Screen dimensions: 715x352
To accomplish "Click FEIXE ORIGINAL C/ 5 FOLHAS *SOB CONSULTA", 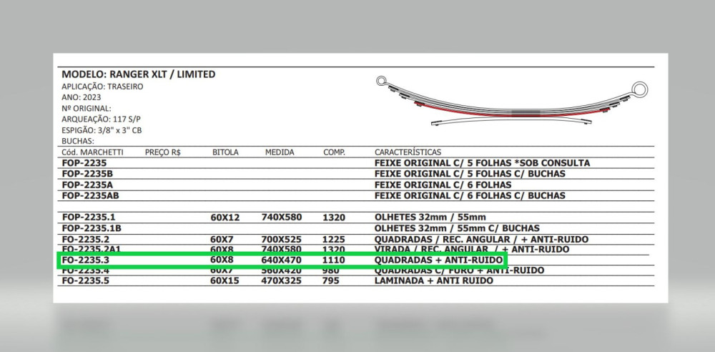I will [x=482, y=163].
